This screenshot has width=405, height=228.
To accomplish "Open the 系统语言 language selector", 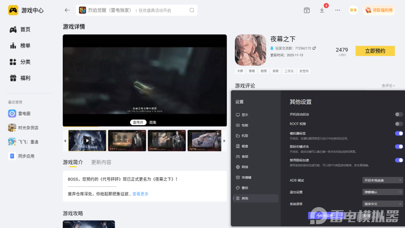I will [382, 203].
